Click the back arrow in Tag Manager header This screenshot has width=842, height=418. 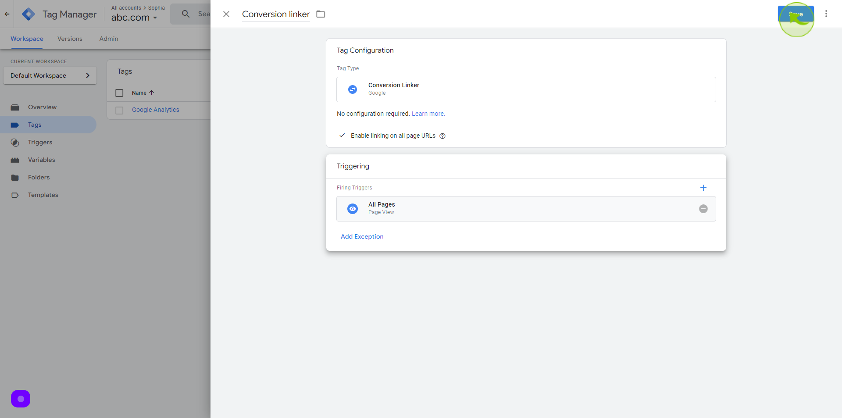coord(7,14)
